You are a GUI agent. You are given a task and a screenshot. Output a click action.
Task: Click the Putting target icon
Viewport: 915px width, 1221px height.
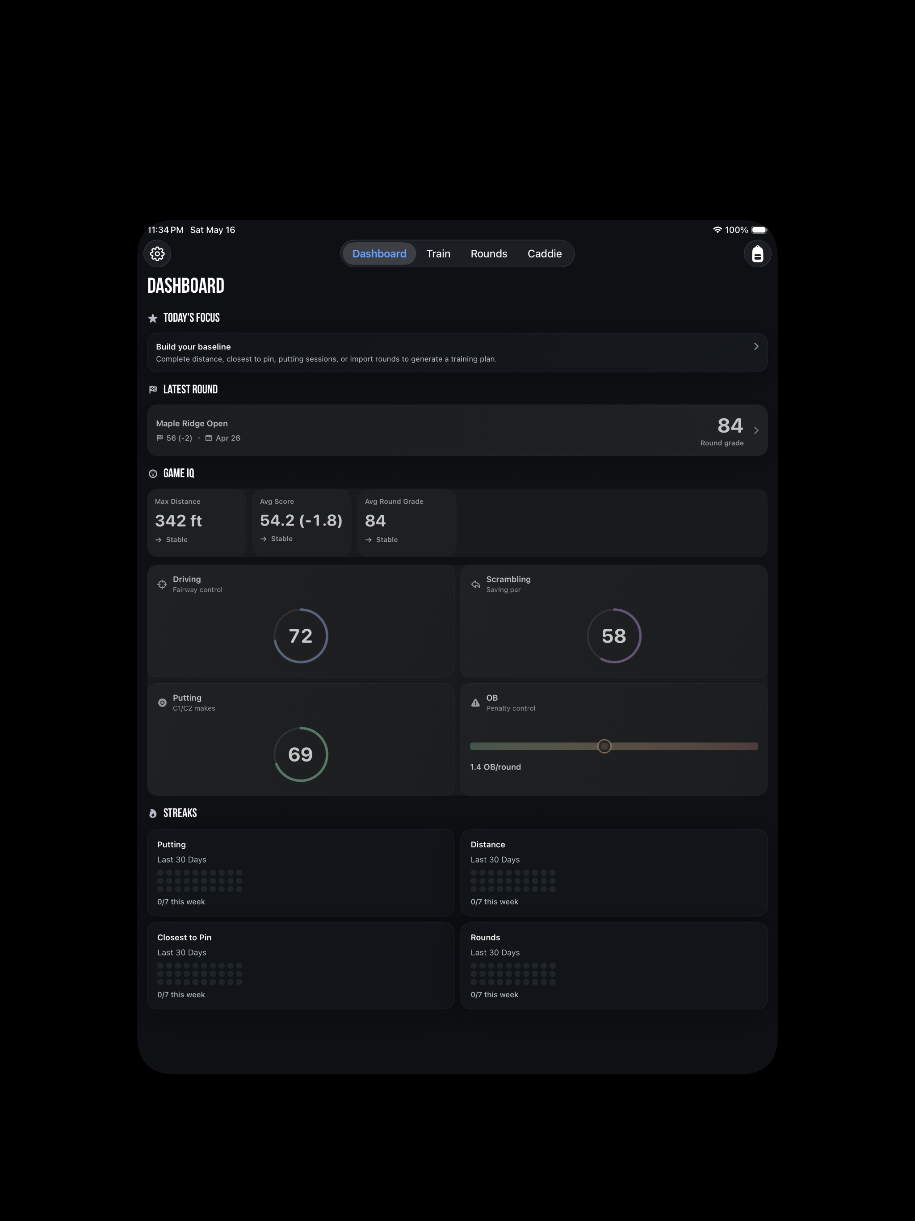click(x=162, y=703)
